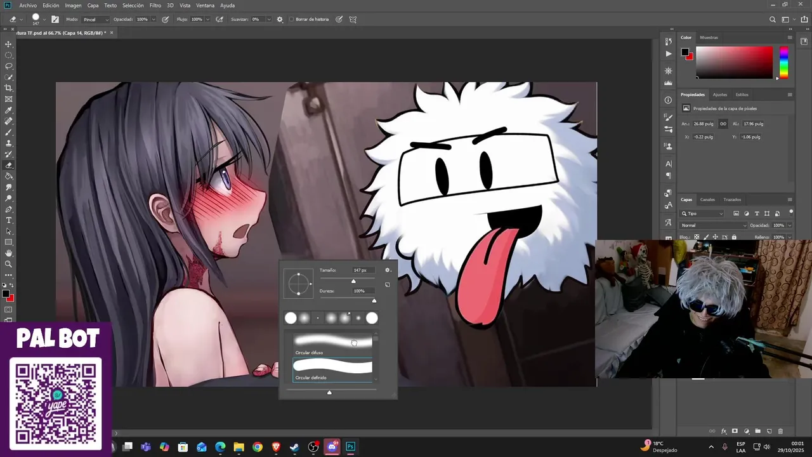Select the Zoom tool
Viewport: 812px width, 457px height.
[9, 264]
